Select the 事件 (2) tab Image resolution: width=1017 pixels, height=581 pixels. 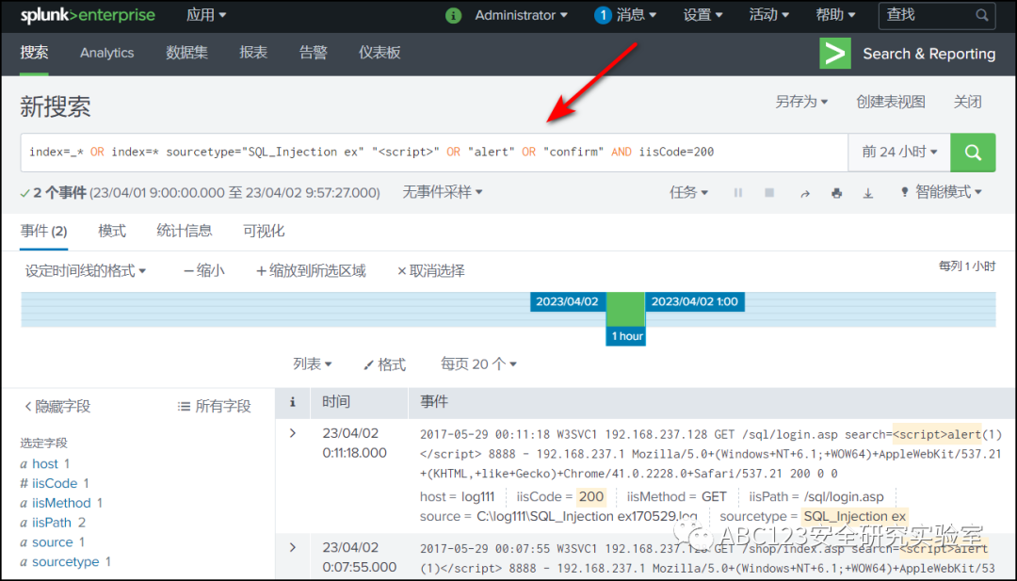point(43,232)
